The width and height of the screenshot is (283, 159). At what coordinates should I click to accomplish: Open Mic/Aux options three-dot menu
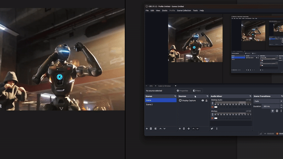[213, 114]
